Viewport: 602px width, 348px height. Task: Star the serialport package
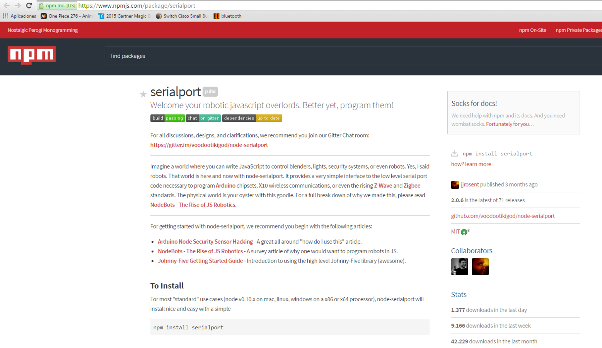(x=143, y=94)
